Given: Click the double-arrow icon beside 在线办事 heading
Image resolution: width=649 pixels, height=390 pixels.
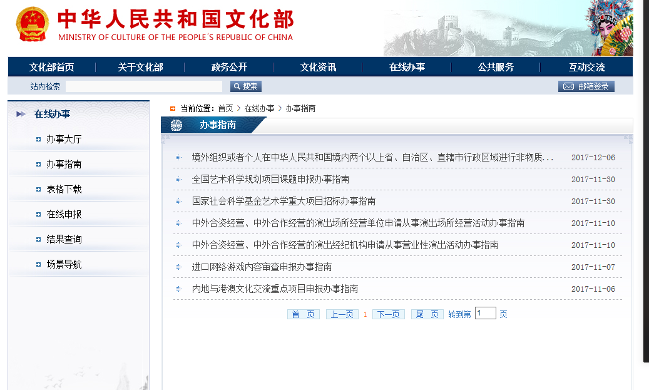Looking at the screenshot, I should (21, 115).
